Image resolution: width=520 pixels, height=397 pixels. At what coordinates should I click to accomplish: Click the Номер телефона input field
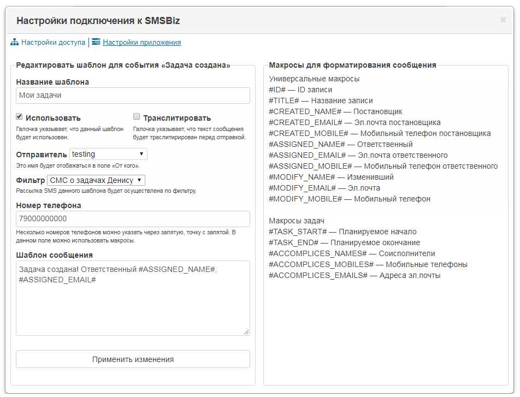133,219
